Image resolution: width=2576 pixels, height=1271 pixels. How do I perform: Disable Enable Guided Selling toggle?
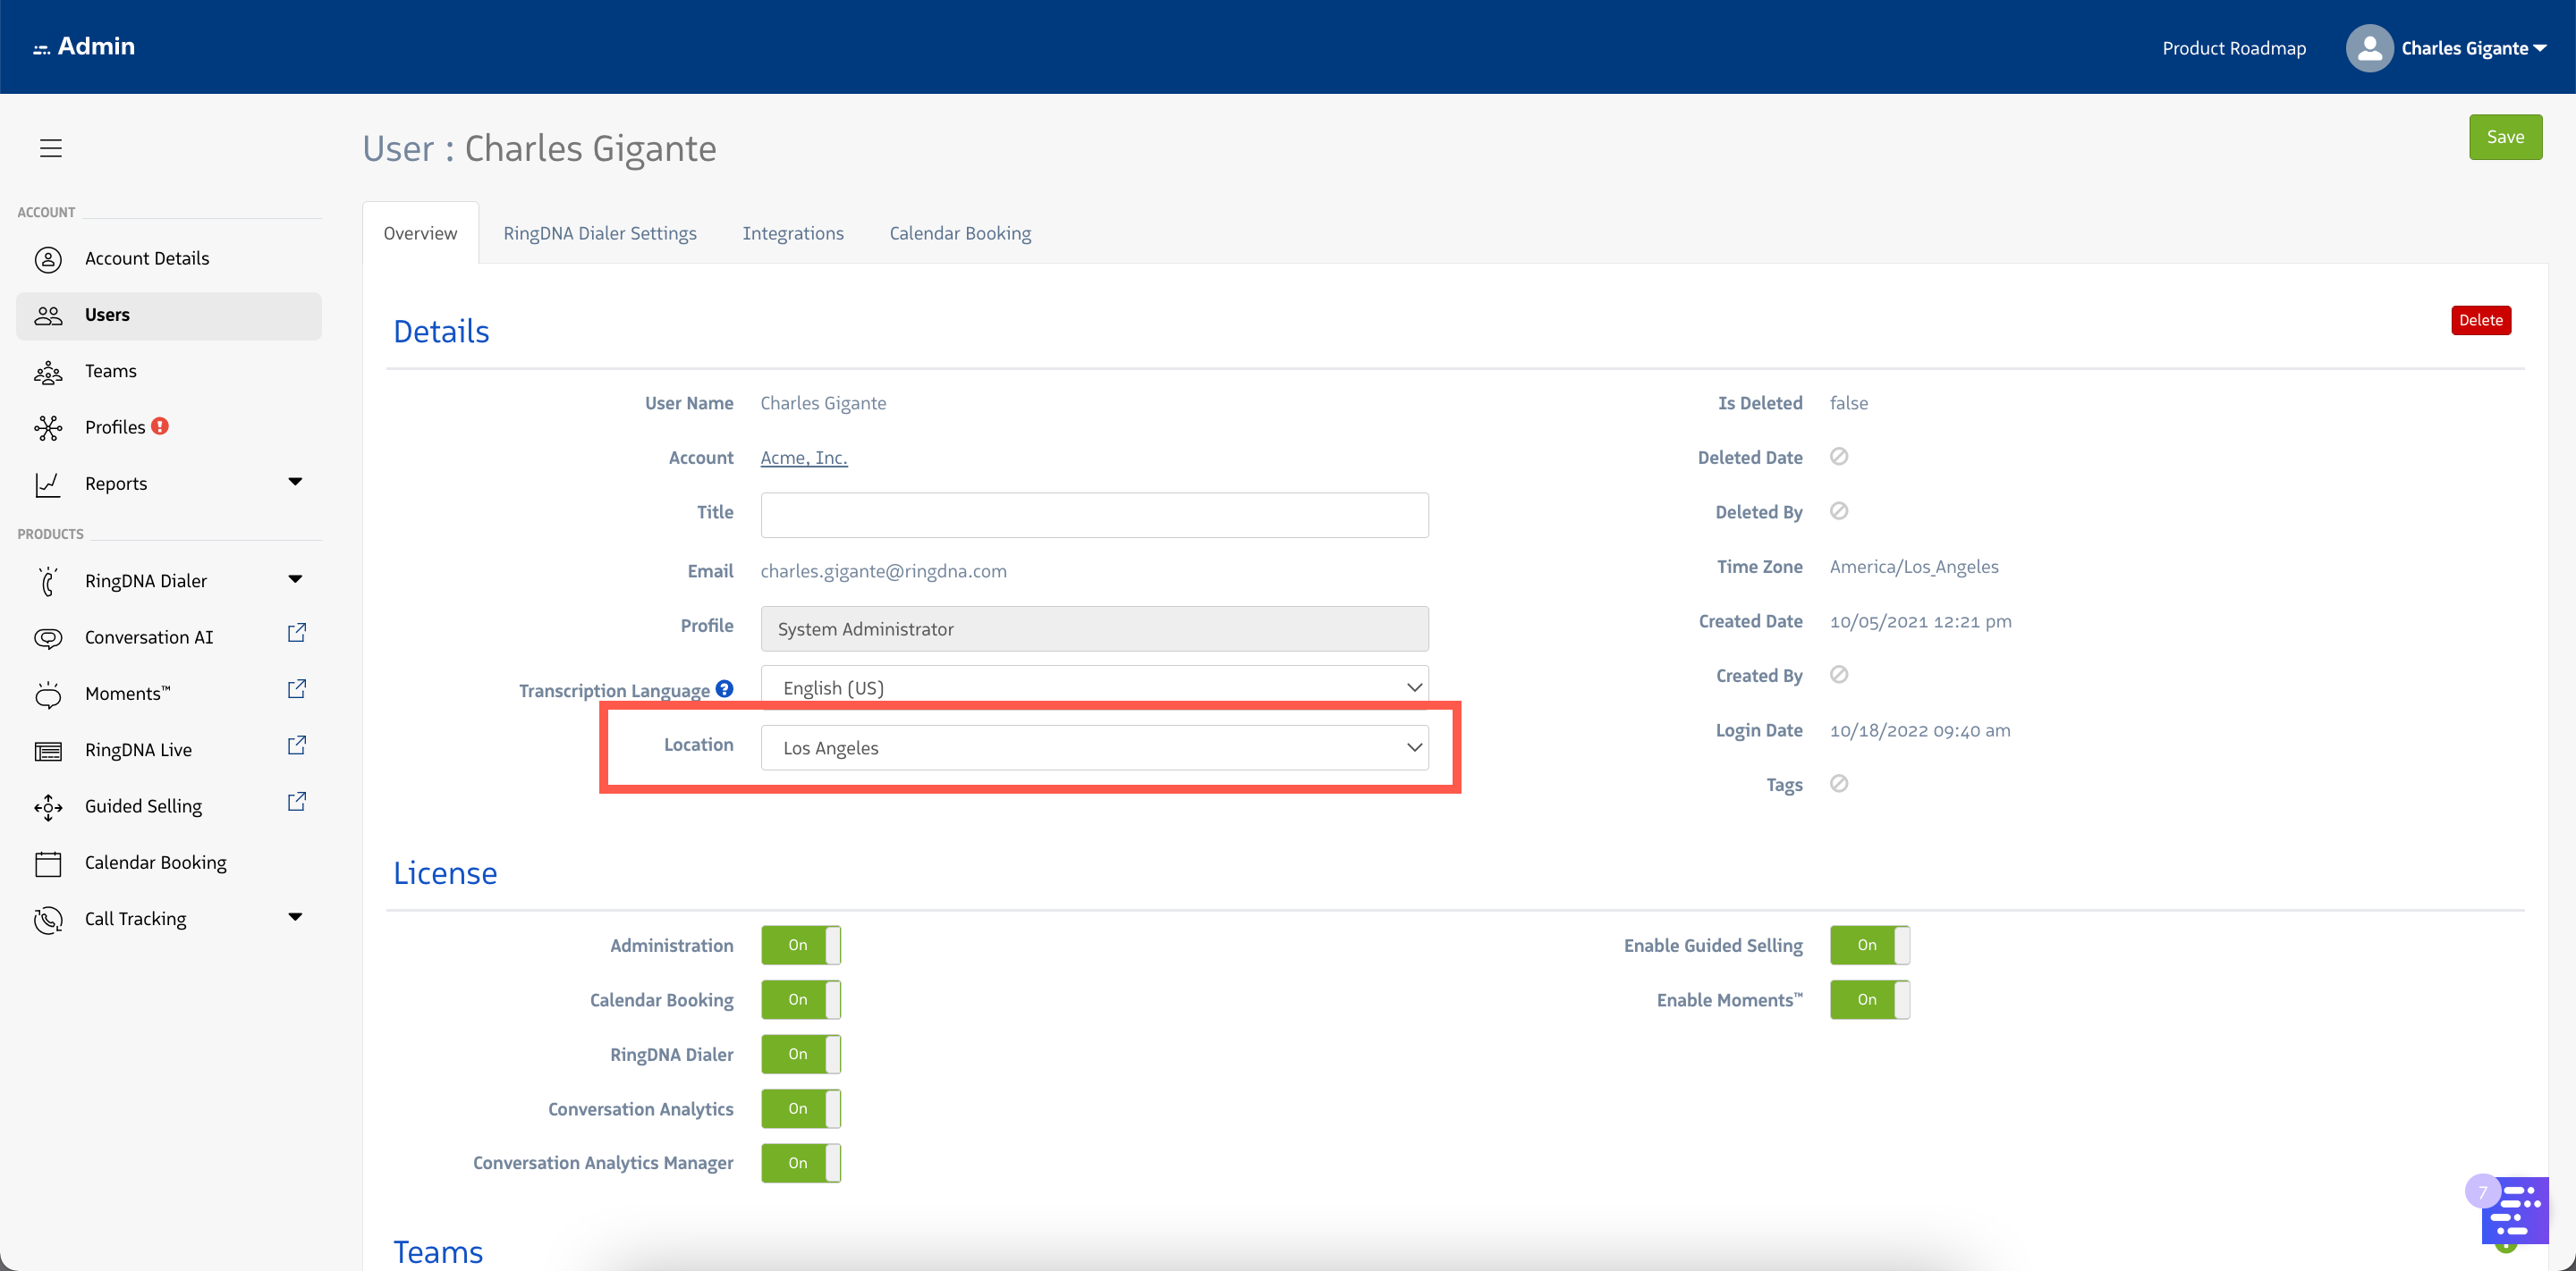click(x=1869, y=946)
